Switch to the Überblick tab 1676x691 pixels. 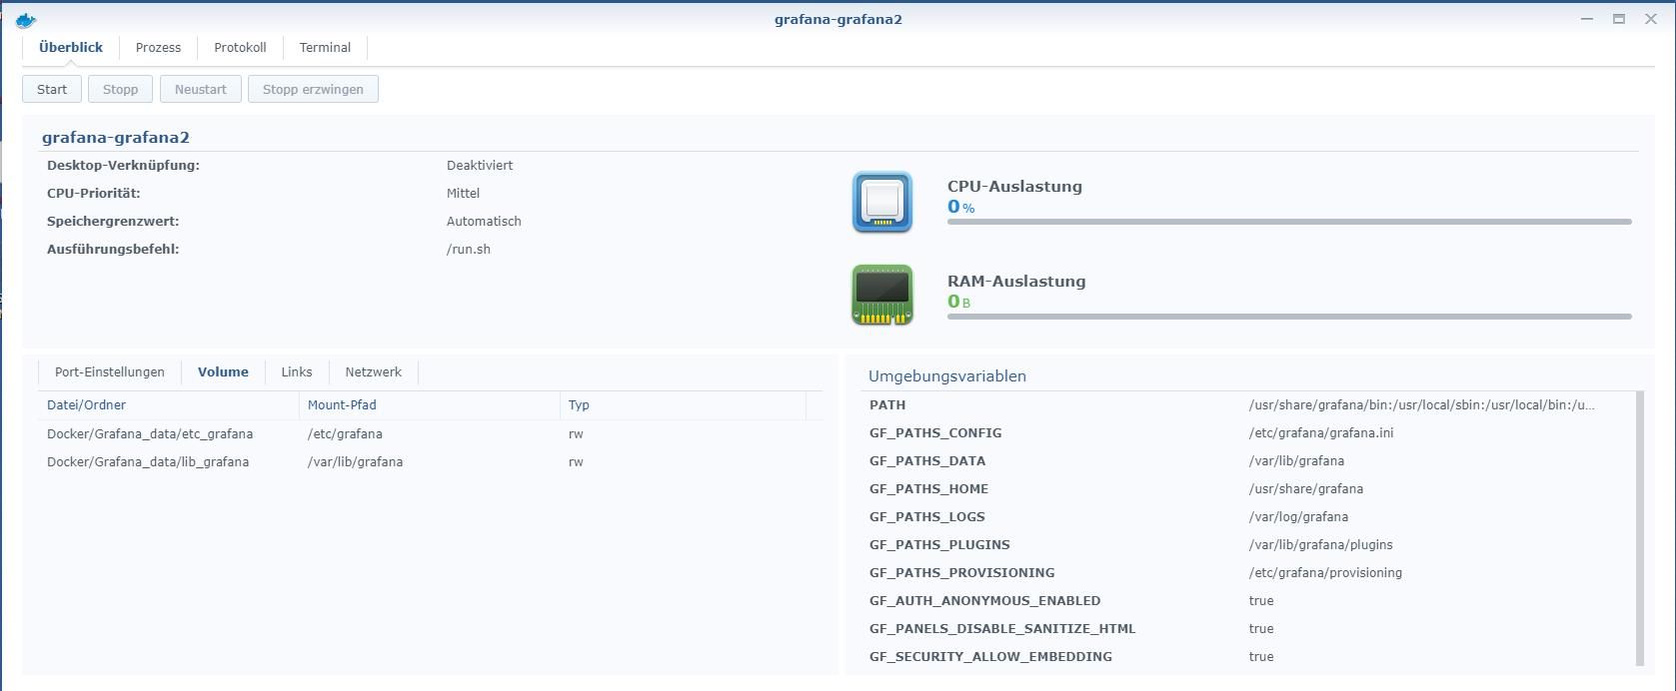point(71,47)
